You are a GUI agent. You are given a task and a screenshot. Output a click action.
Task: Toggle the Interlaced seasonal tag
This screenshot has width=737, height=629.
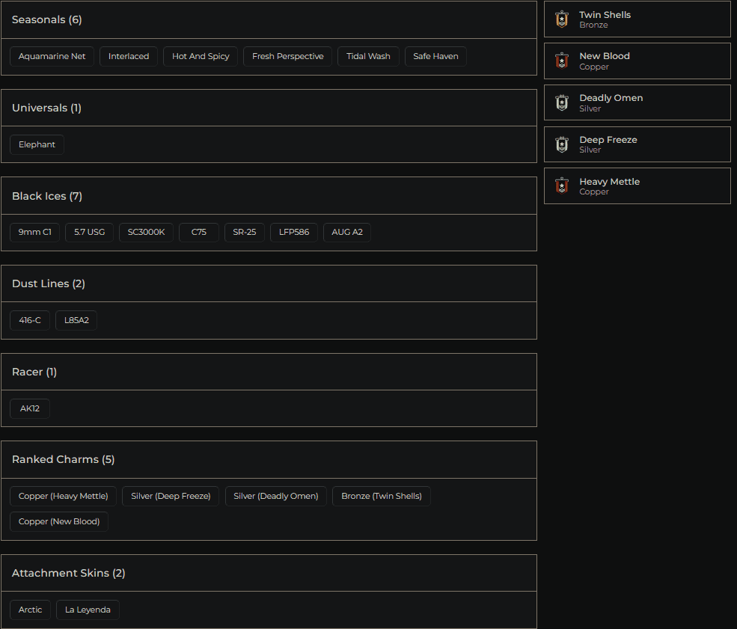coord(128,55)
